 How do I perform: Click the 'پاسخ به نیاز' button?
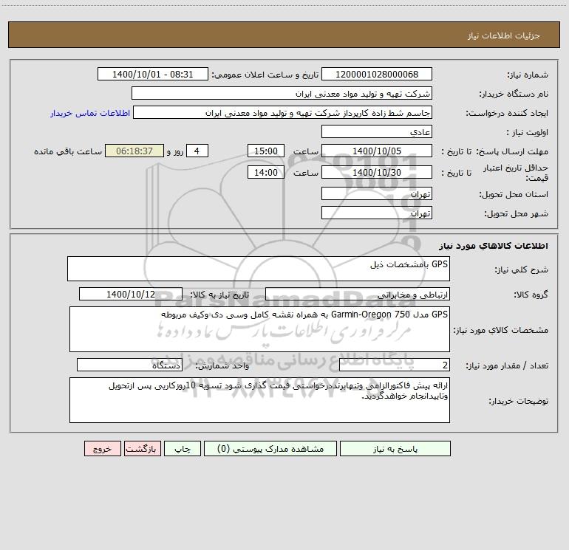395,448
